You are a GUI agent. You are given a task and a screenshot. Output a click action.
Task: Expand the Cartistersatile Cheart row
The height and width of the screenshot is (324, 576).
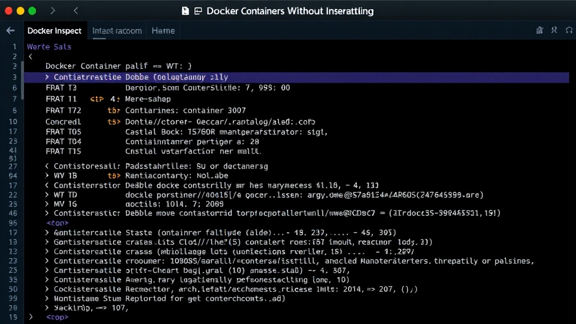click(x=47, y=271)
